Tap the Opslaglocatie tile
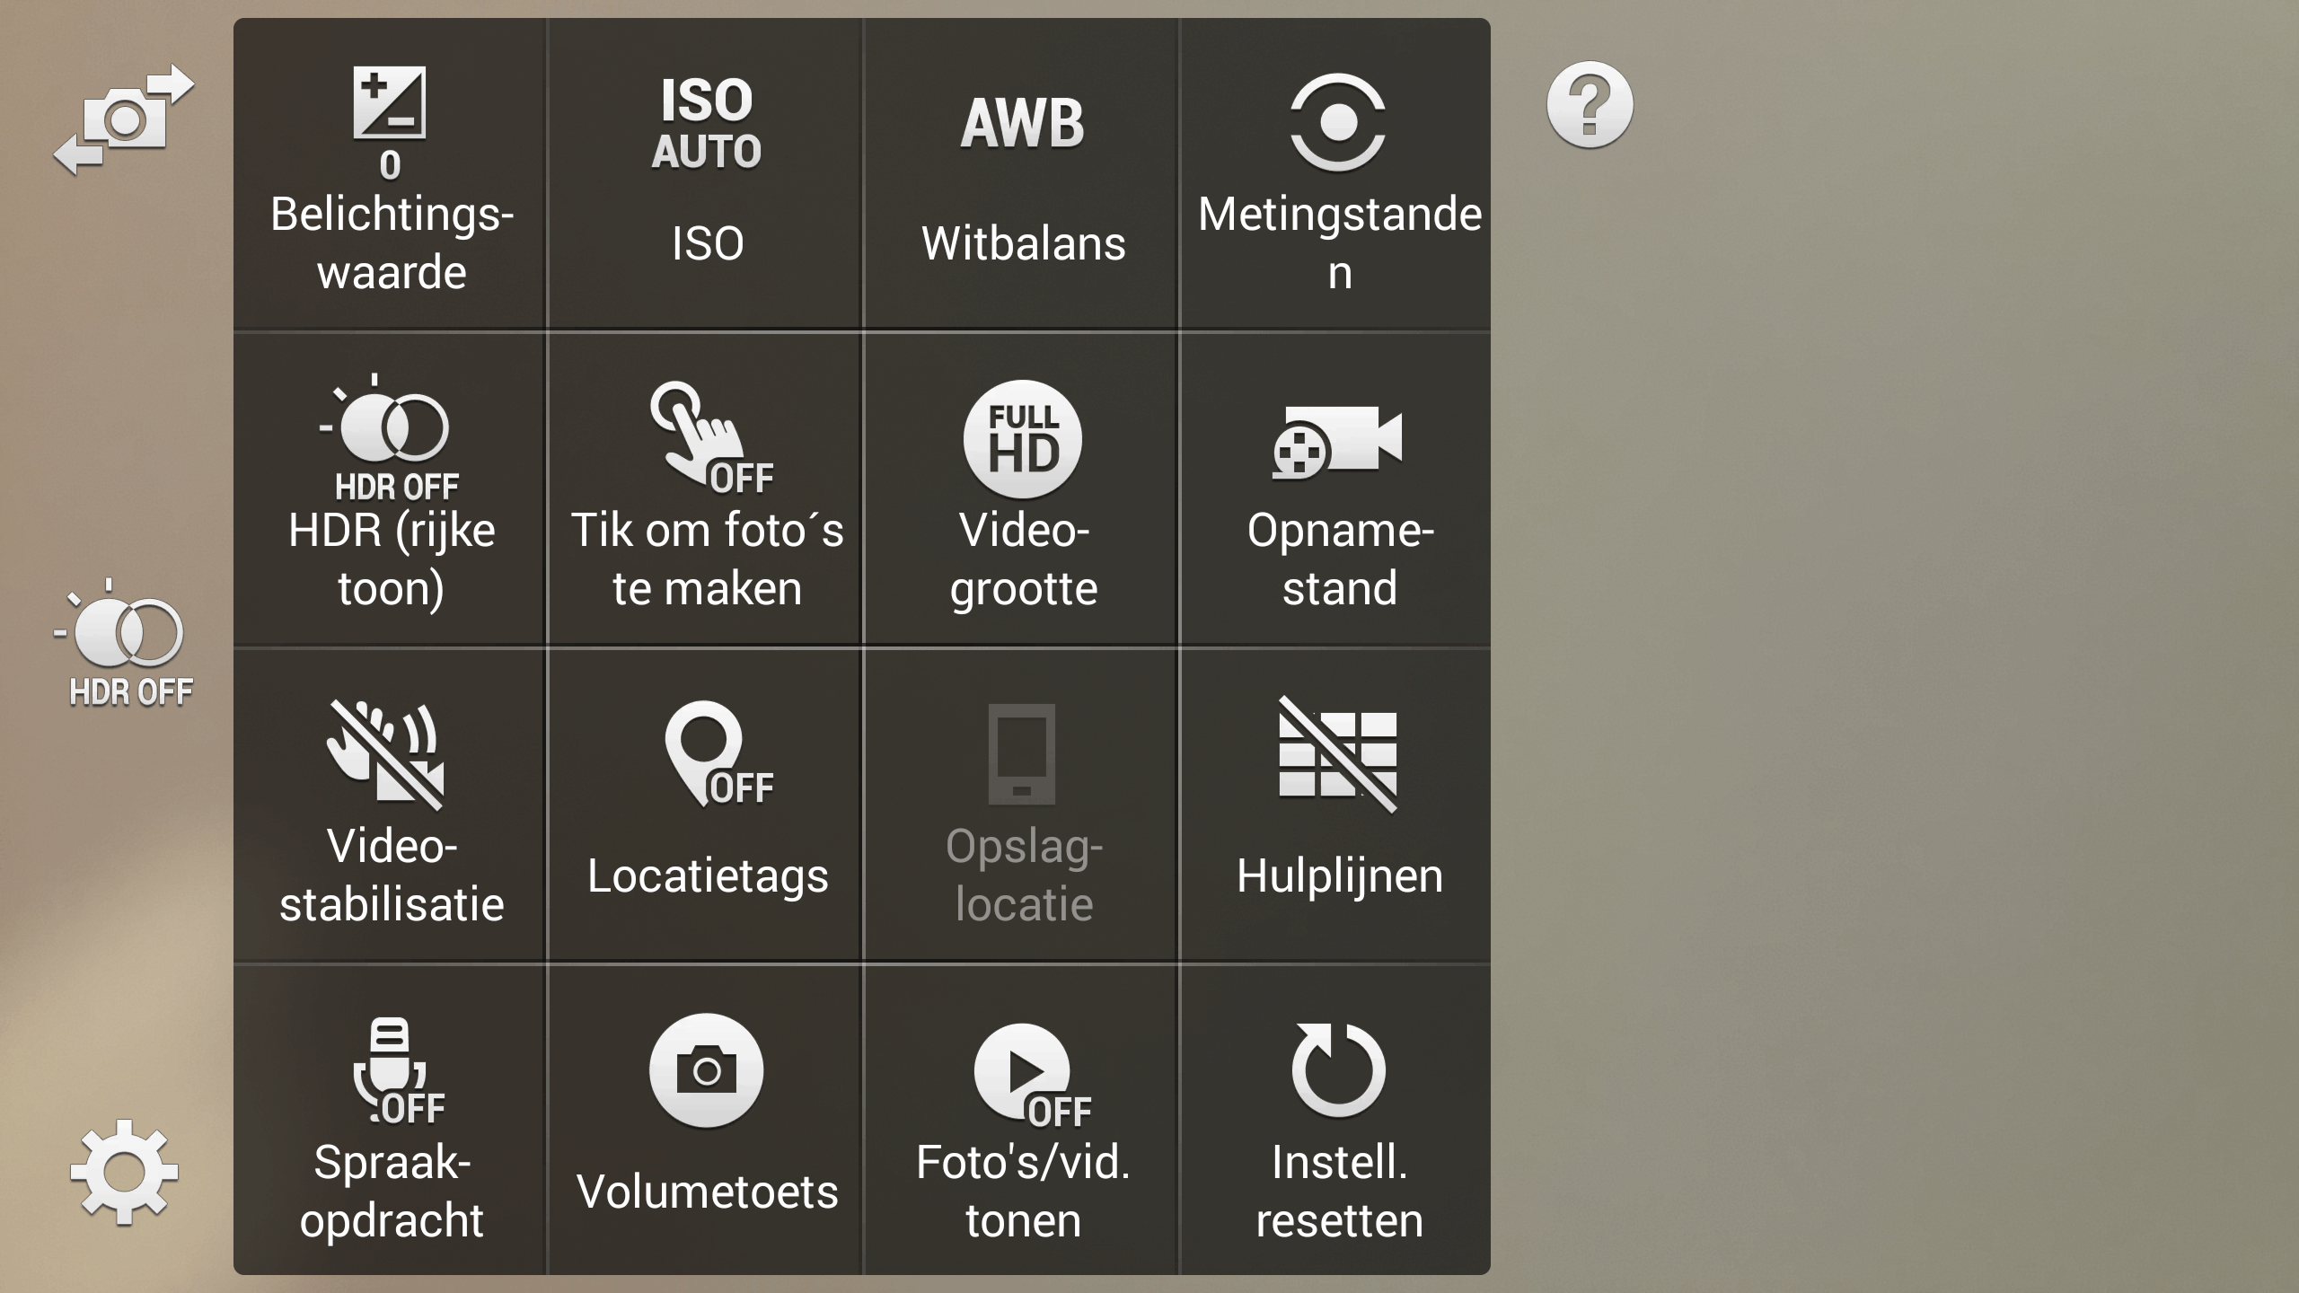This screenshot has height=1293, width=2299. coord(1023,806)
